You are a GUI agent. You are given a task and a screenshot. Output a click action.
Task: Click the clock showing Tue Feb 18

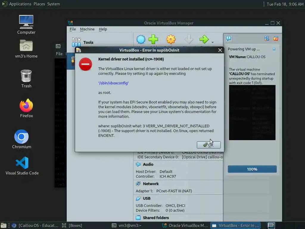point(285,4)
